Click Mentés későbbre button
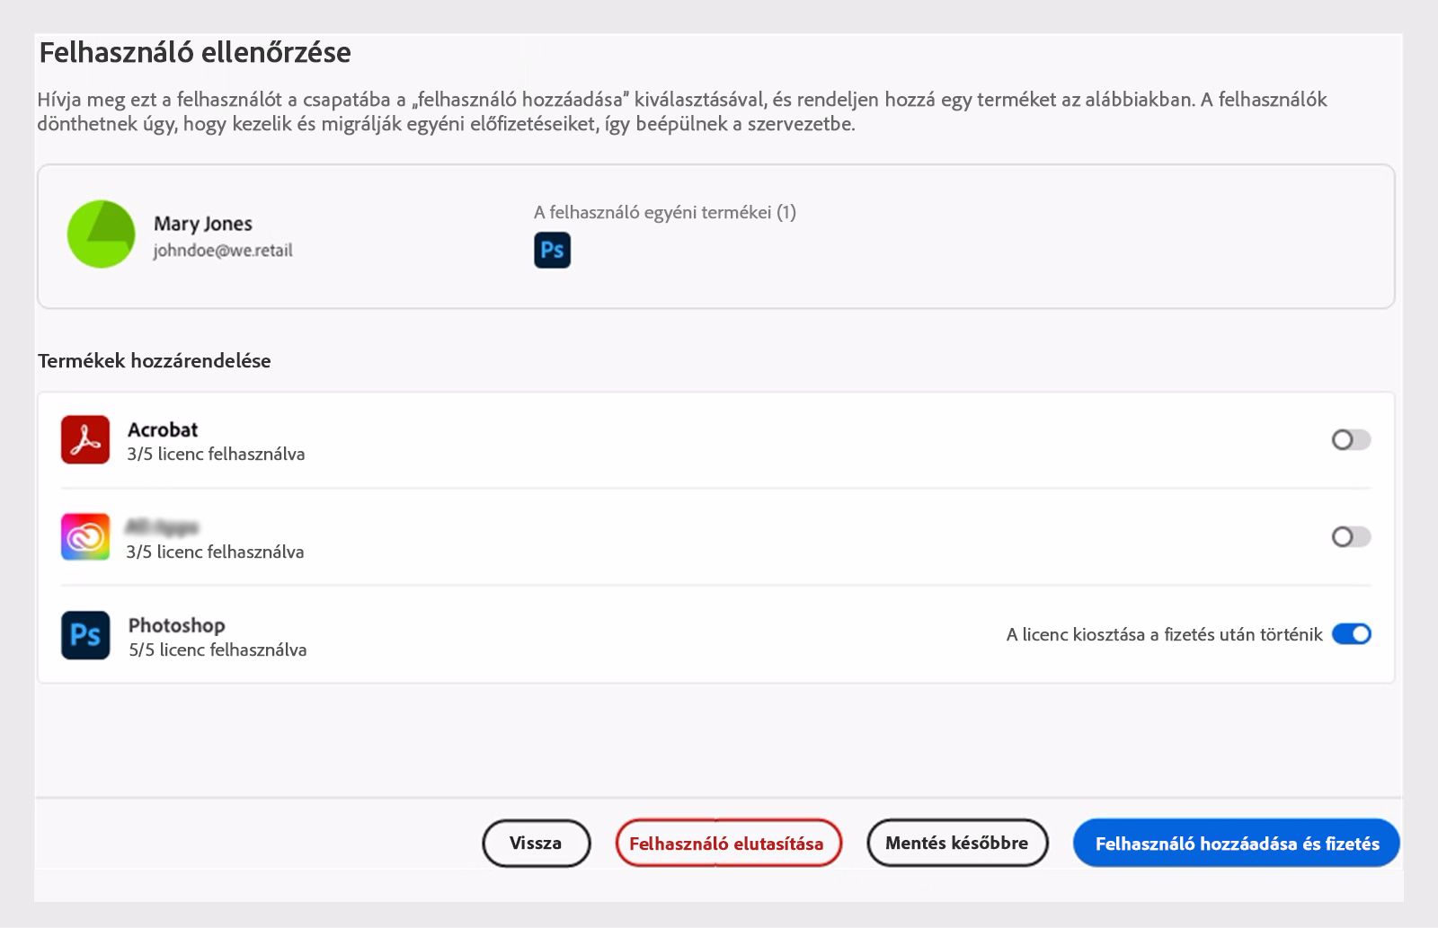Viewport: 1438px width, 928px height. pos(957,843)
